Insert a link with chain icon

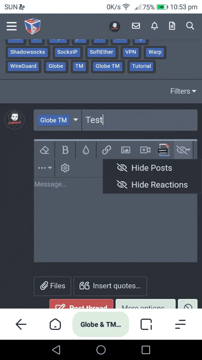pyautogui.click(x=107, y=150)
